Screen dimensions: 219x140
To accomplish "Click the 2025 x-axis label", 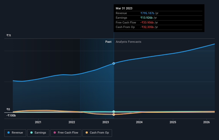I will pyautogui.click(x=173, y=122).
